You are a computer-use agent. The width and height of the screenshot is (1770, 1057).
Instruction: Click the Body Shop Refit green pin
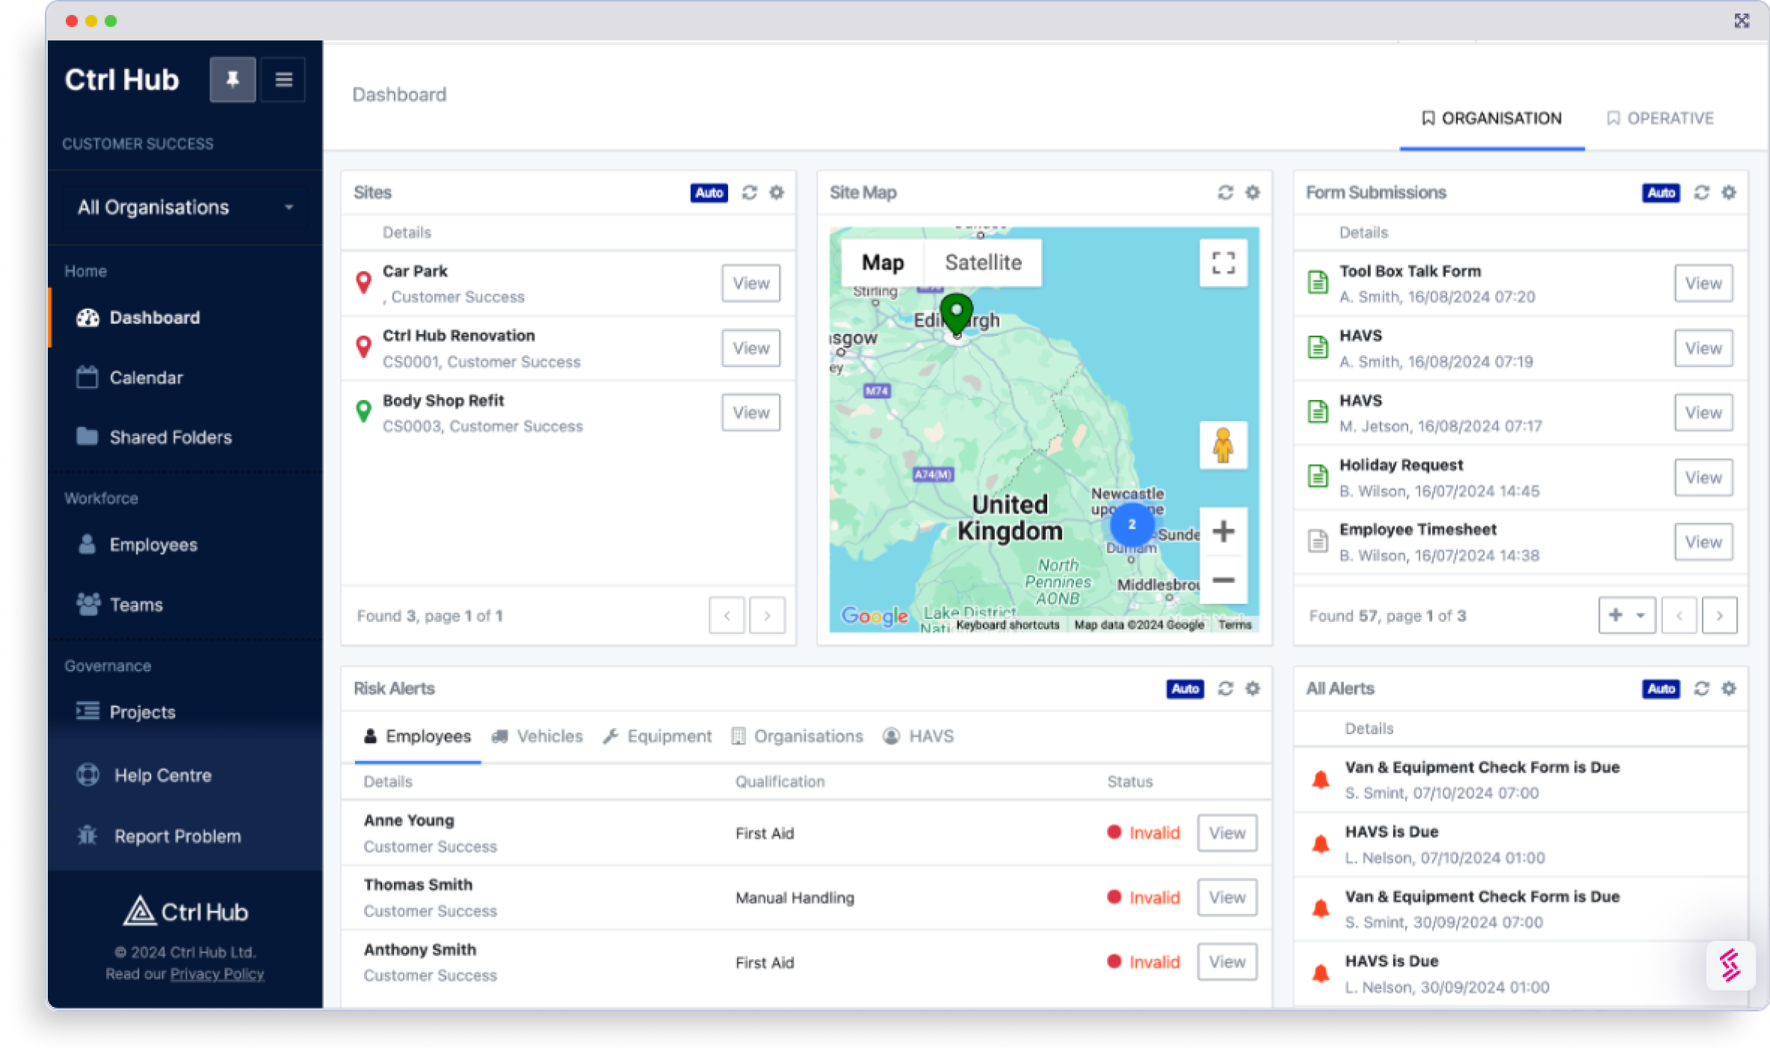point(363,412)
